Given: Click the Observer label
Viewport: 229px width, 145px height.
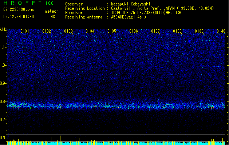Looking at the screenshot, I should [74, 4].
